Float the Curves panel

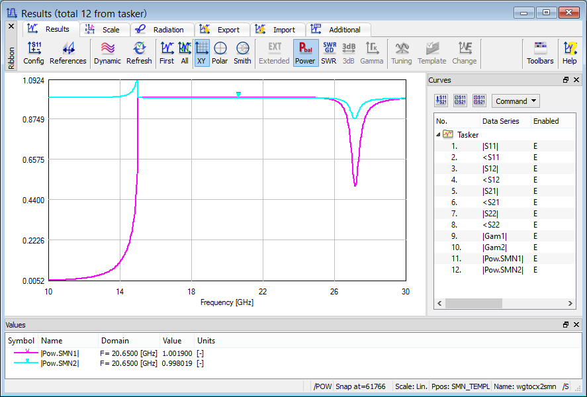point(566,80)
